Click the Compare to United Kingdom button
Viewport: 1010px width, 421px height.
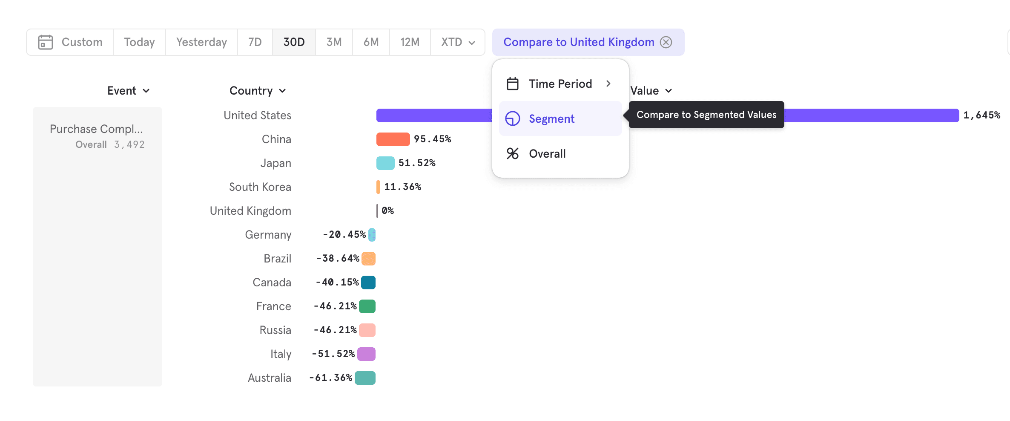point(579,42)
